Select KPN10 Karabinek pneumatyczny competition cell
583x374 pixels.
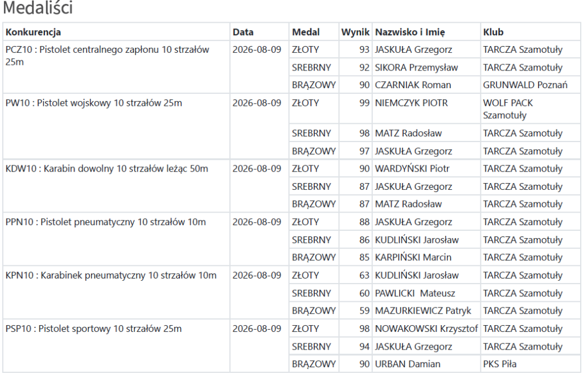(116, 293)
